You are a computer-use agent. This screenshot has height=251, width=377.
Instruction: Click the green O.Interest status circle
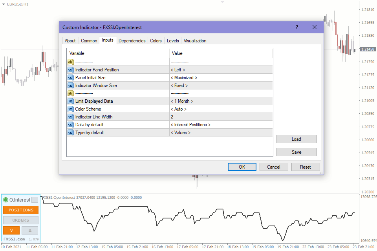click(x=5, y=200)
